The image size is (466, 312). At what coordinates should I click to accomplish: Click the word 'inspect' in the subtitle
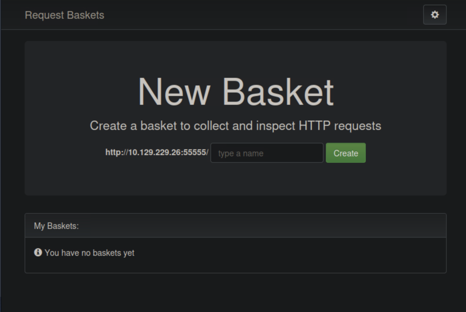point(275,126)
